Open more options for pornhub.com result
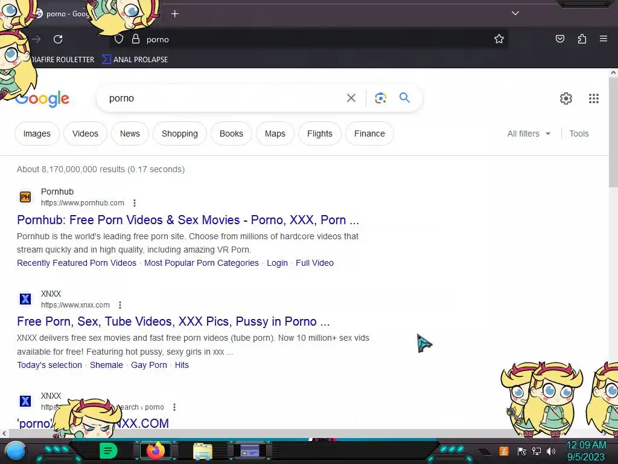The image size is (618, 464). [x=135, y=203]
